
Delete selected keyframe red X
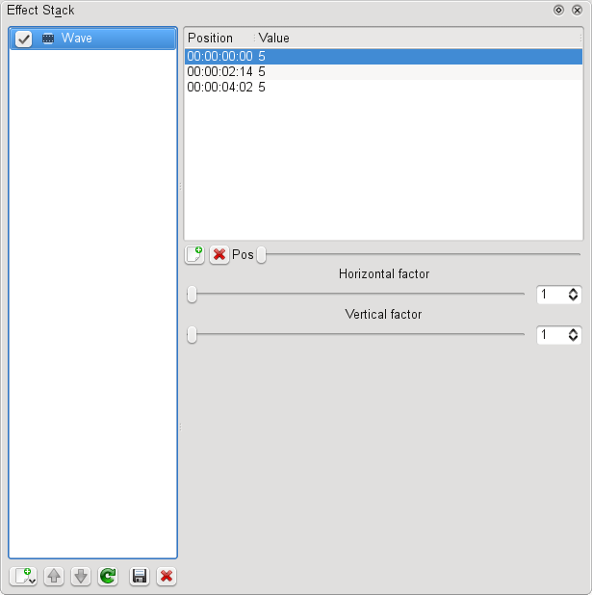(x=219, y=254)
